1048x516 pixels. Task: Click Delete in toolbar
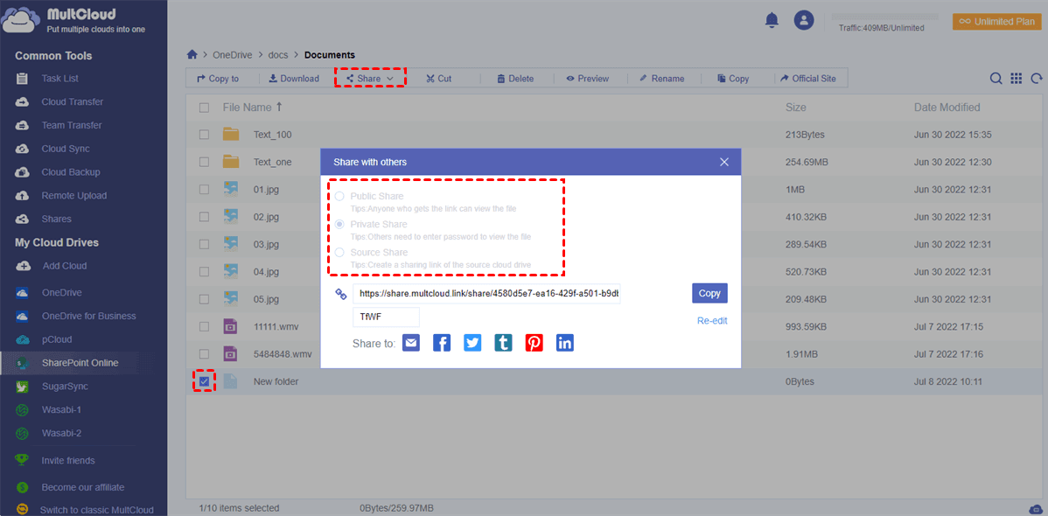[x=515, y=79]
